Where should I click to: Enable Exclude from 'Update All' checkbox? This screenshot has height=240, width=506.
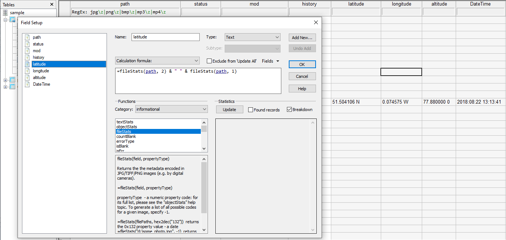tap(209, 61)
